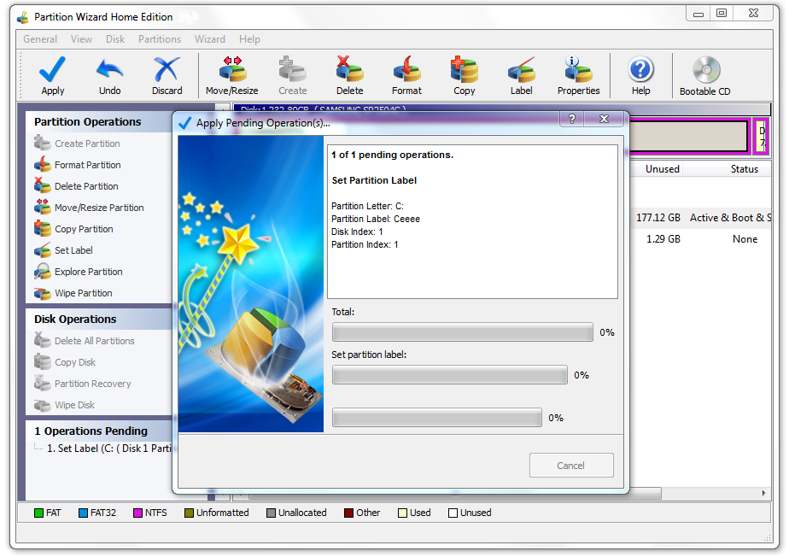Click the Delete partition toolbar icon
789x557 pixels.
350,69
